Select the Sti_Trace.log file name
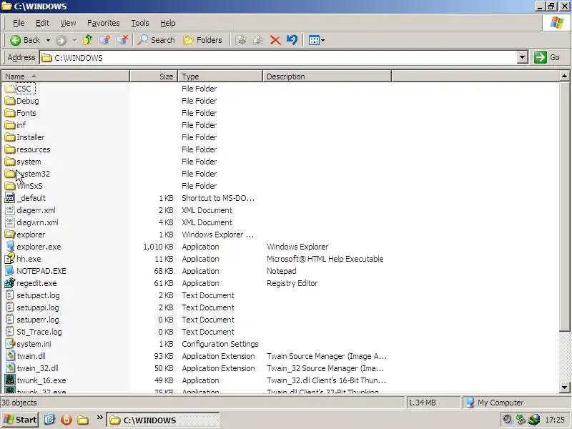This screenshot has height=429, width=572. 39,332
